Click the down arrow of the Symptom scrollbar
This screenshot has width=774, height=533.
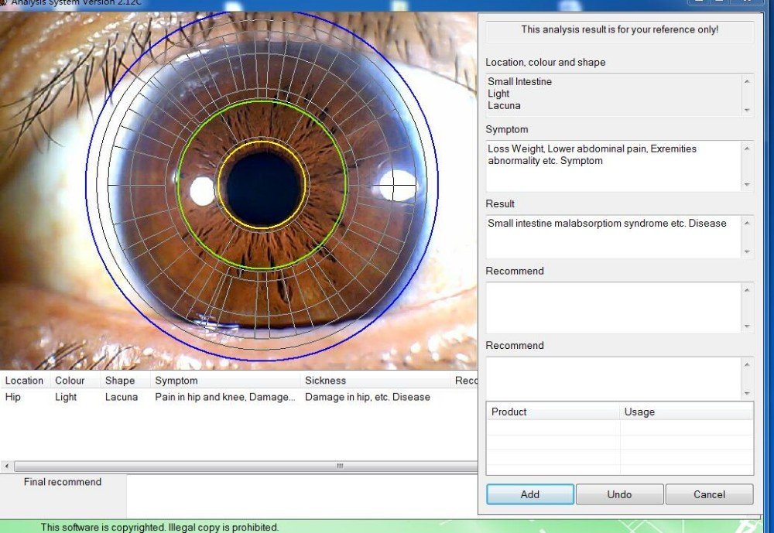748,184
